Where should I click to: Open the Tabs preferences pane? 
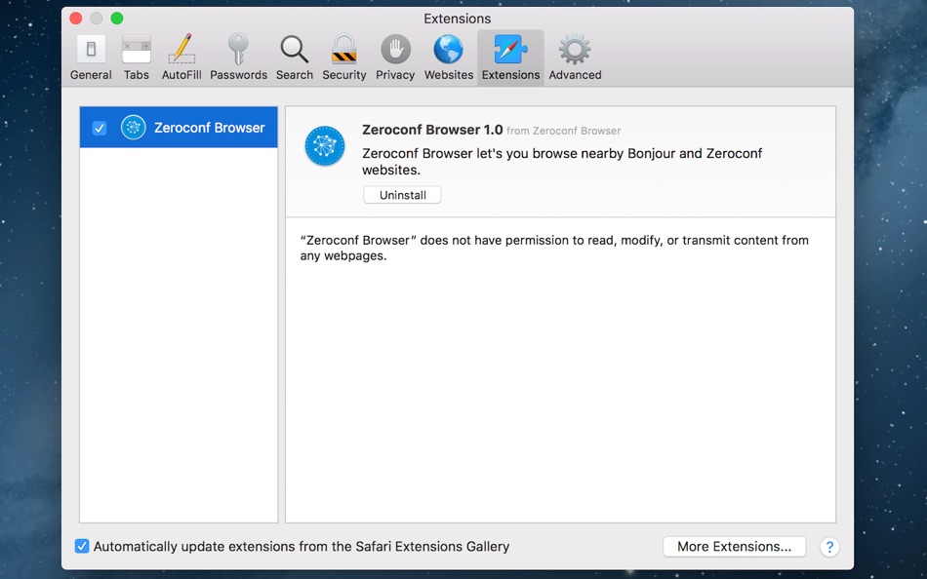(x=136, y=58)
